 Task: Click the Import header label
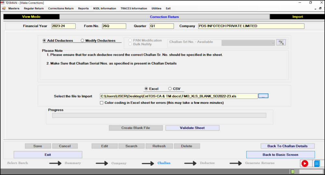tap(297, 17)
